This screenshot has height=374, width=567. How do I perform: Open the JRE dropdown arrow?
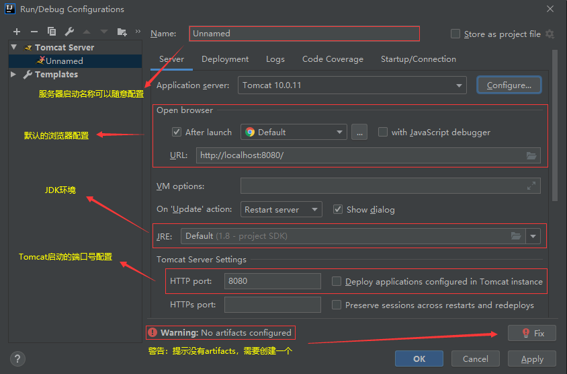tap(533, 236)
